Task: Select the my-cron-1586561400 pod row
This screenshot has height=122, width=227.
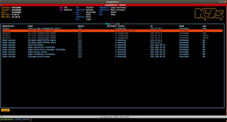Action: (112, 33)
